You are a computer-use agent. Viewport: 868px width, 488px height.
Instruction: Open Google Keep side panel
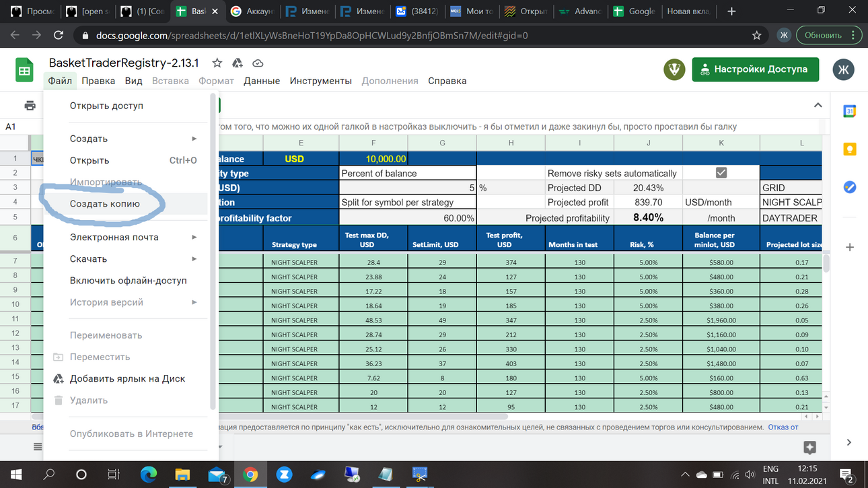849,149
